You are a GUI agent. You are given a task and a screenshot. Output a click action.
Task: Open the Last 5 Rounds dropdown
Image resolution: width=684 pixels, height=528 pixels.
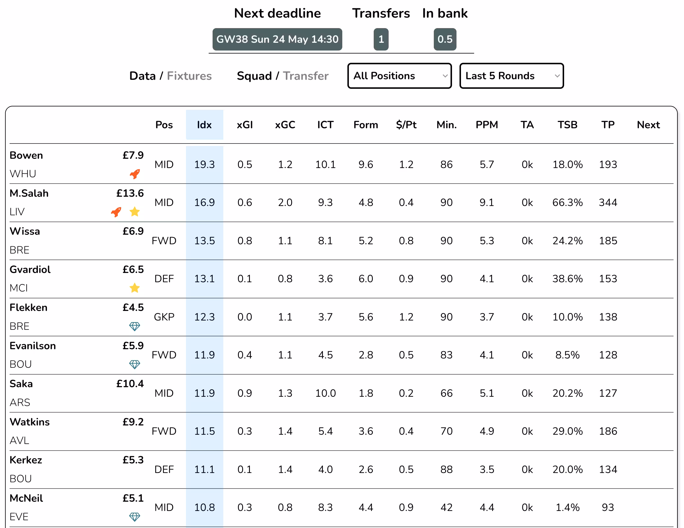[x=512, y=76]
